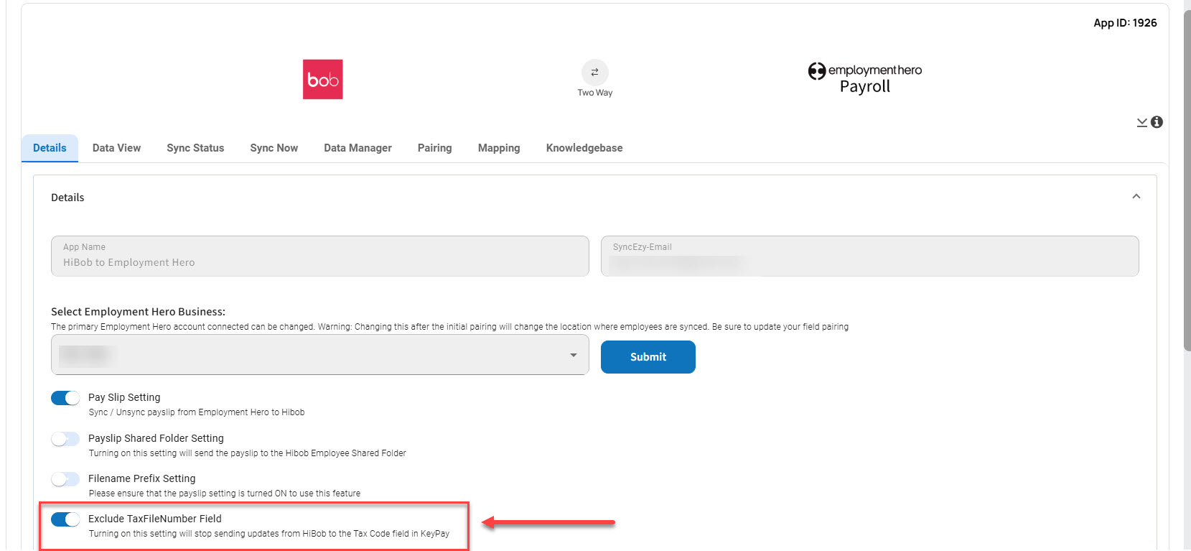Screen dimensions: 1191x551
Task: Click the Two Way sync direction icon
Action: pyautogui.click(x=594, y=73)
